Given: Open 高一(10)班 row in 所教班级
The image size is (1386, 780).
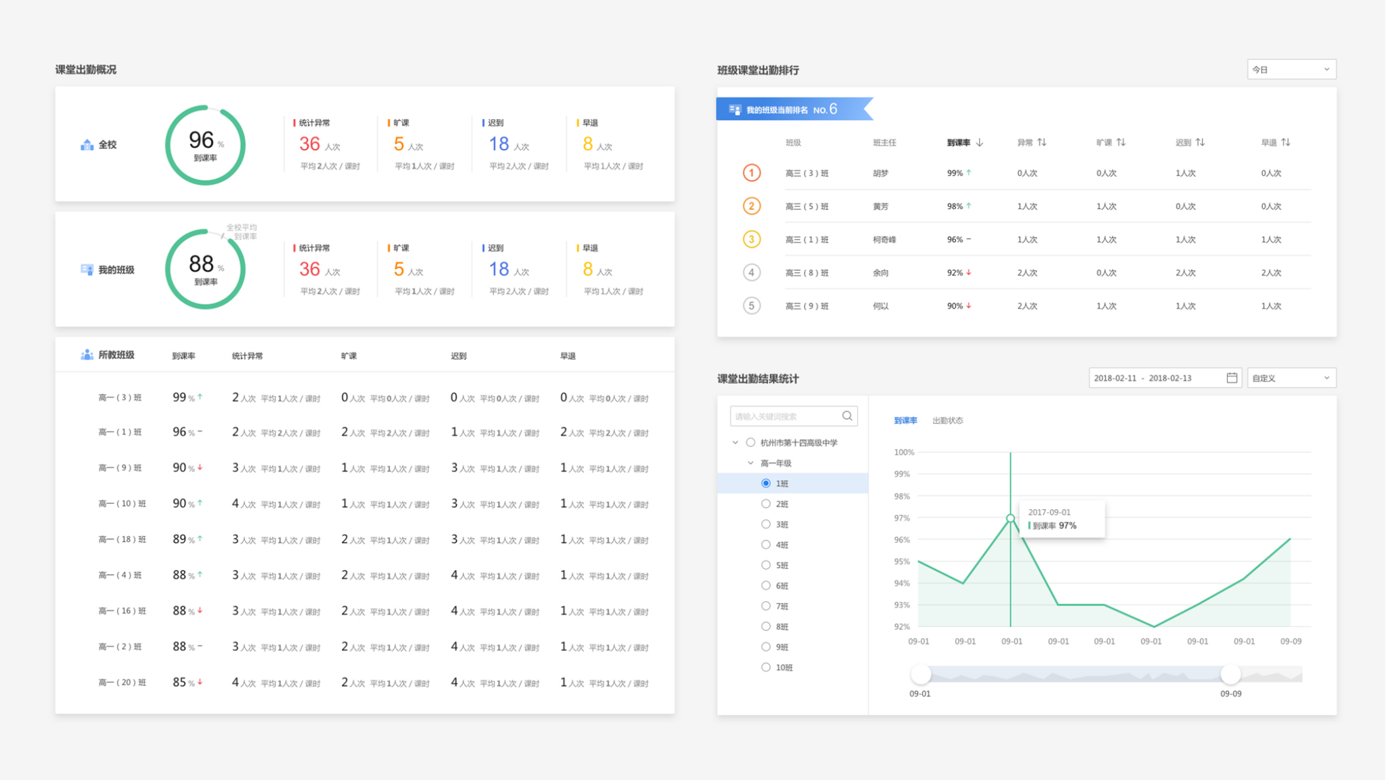Looking at the screenshot, I should click(365, 504).
